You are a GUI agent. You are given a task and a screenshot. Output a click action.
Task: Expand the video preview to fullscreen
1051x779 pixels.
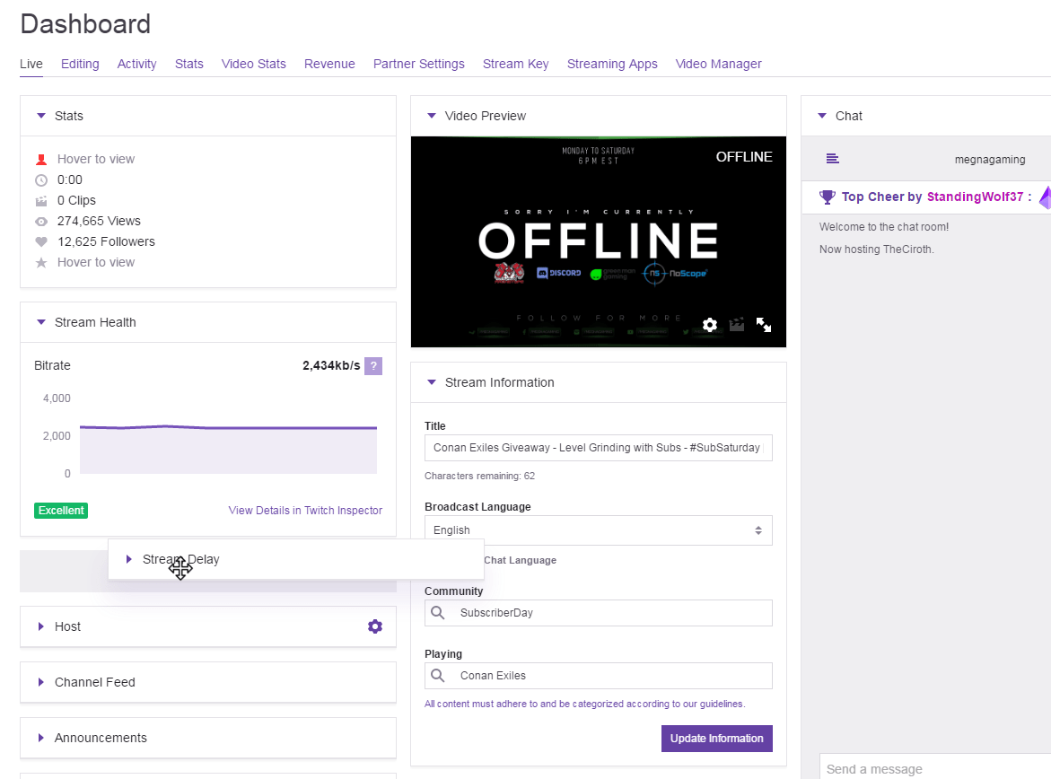point(764,325)
